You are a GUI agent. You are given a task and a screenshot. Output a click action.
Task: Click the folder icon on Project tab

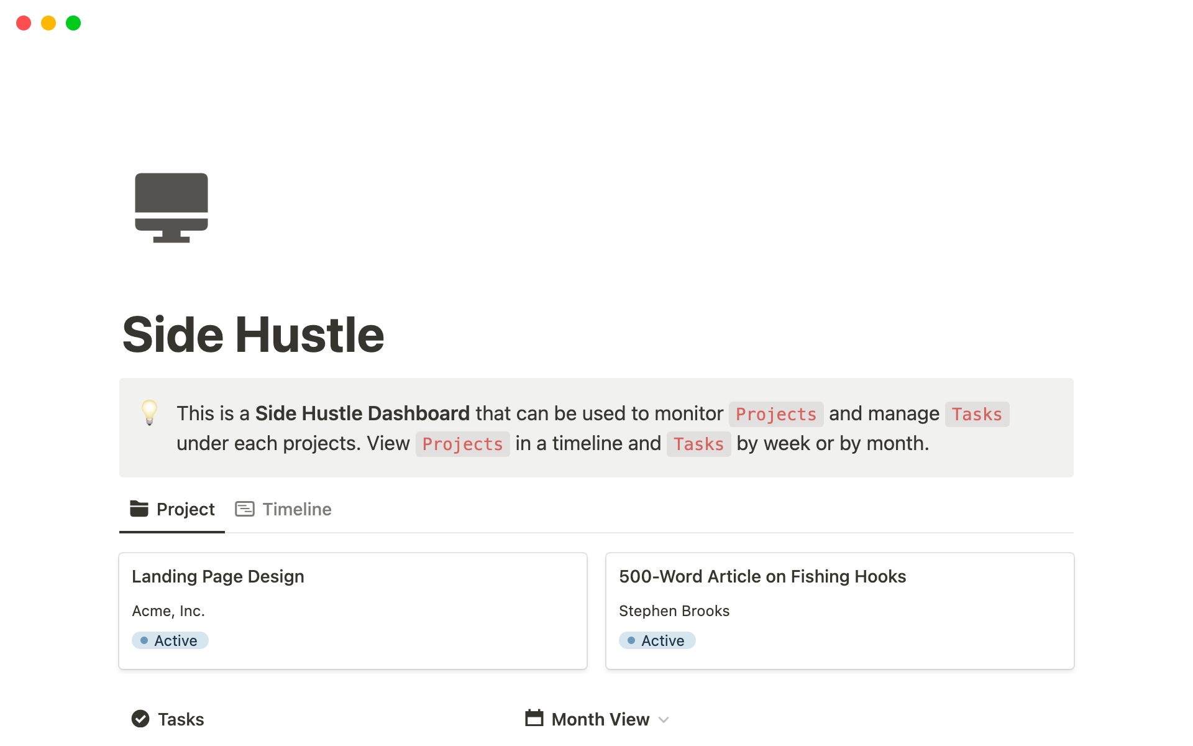(x=139, y=509)
